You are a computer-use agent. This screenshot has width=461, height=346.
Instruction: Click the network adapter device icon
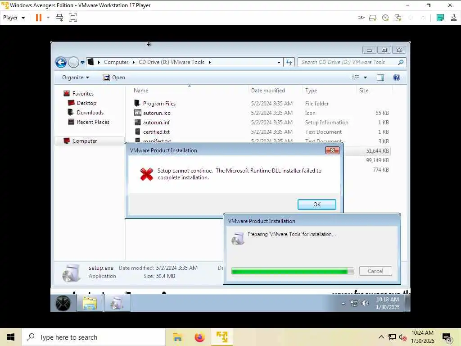pyautogui.click(x=398, y=18)
